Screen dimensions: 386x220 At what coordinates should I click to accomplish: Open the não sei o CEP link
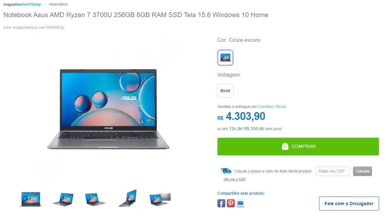tap(234, 179)
